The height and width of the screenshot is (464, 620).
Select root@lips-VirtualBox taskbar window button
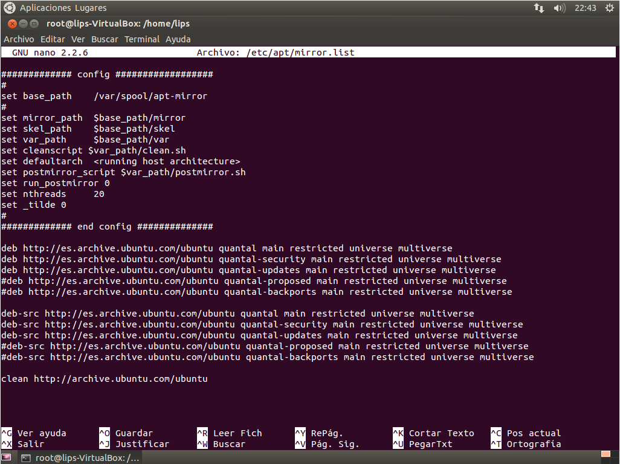[x=80, y=457]
